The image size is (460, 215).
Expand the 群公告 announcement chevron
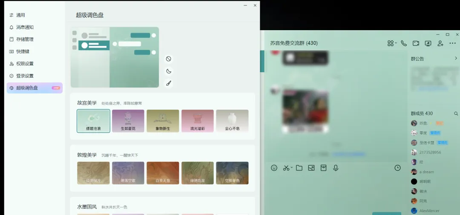click(x=456, y=59)
